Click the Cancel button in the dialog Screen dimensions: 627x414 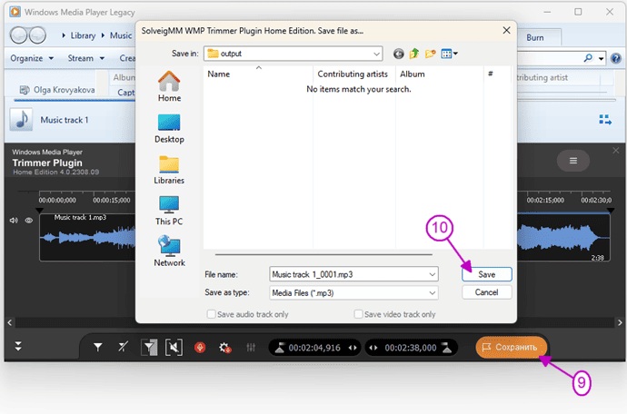pyautogui.click(x=486, y=292)
